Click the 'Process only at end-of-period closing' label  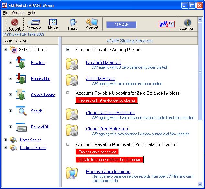click(107, 100)
